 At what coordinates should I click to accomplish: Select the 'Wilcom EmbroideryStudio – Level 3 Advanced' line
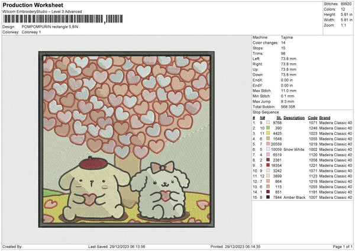(42, 12)
